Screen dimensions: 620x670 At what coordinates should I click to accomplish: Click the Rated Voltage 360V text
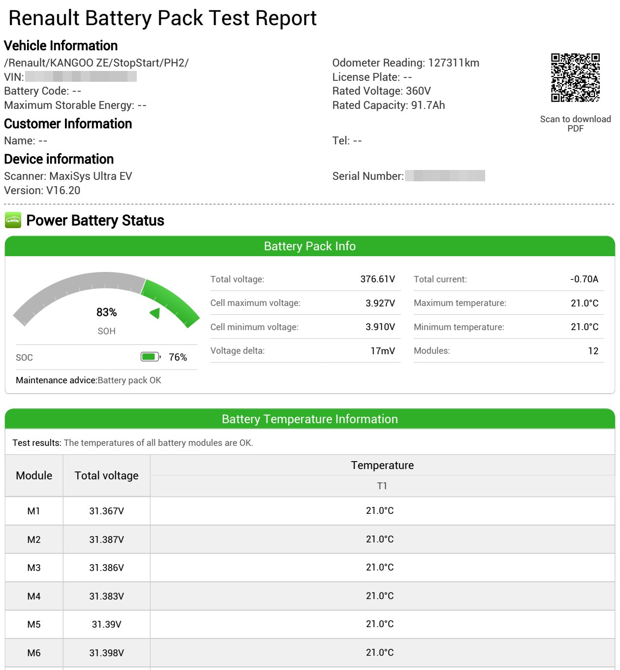pos(382,91)
